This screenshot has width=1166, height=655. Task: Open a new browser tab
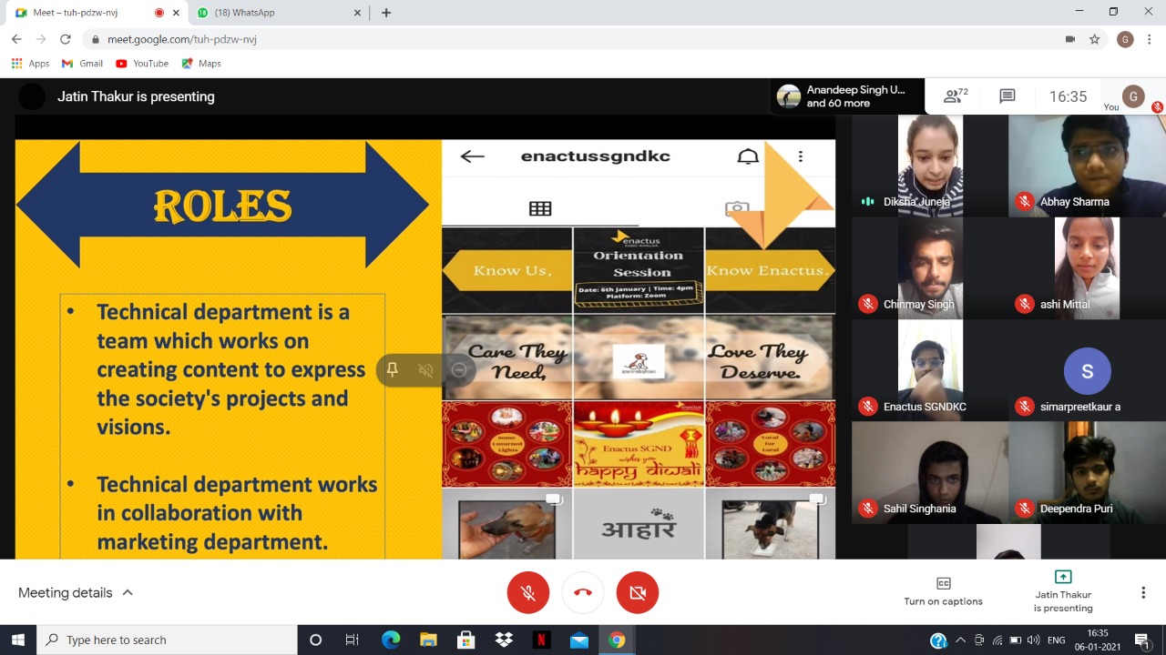click(x=386, y=13)
